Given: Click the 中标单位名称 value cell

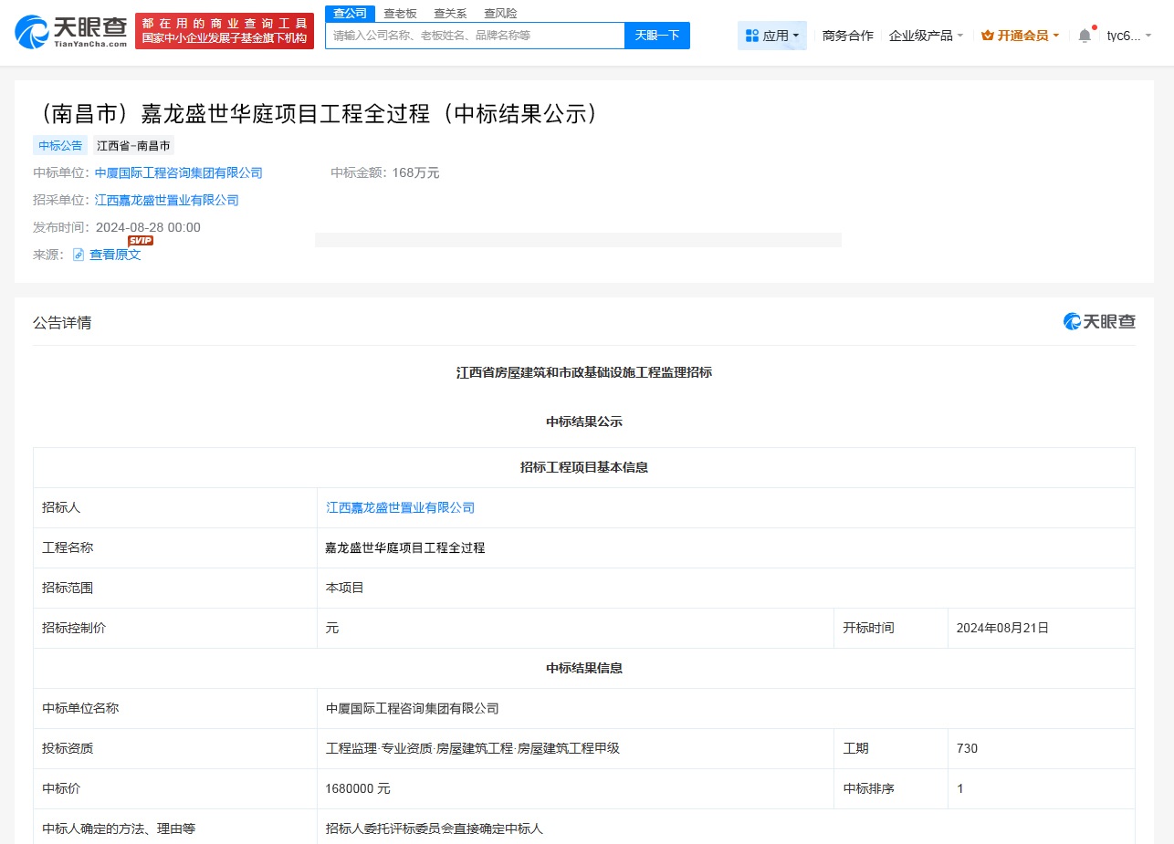Looking at the screenshot, I should pos(726,708).
